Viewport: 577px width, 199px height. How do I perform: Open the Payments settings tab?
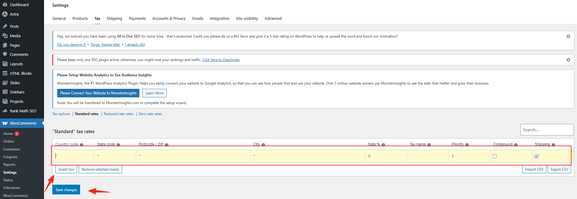tap(137, 19)
